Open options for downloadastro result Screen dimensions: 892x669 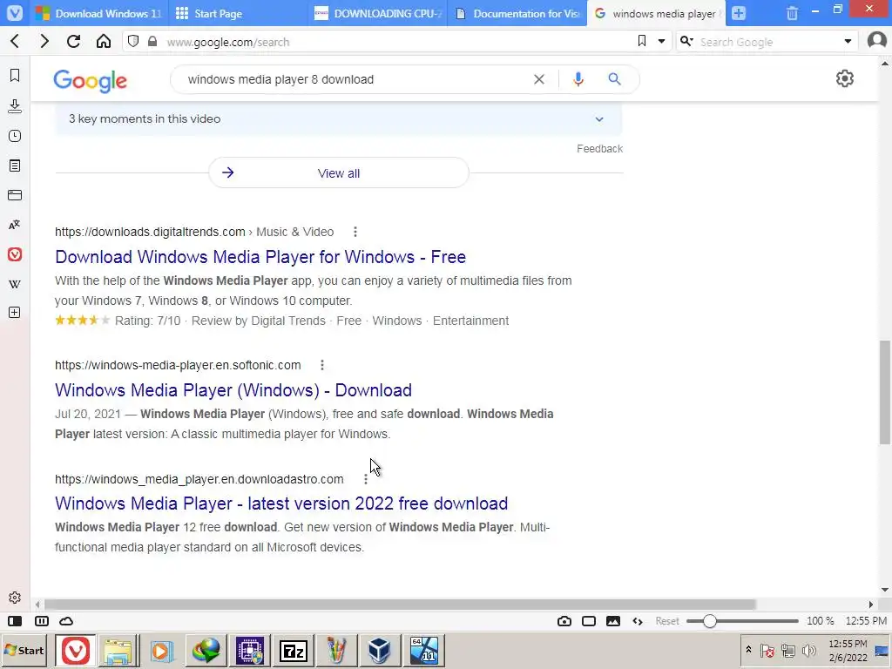(x=366, y=479)
